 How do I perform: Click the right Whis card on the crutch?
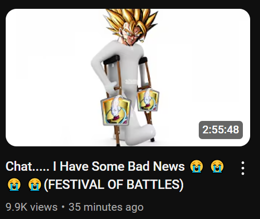[147, 100]
